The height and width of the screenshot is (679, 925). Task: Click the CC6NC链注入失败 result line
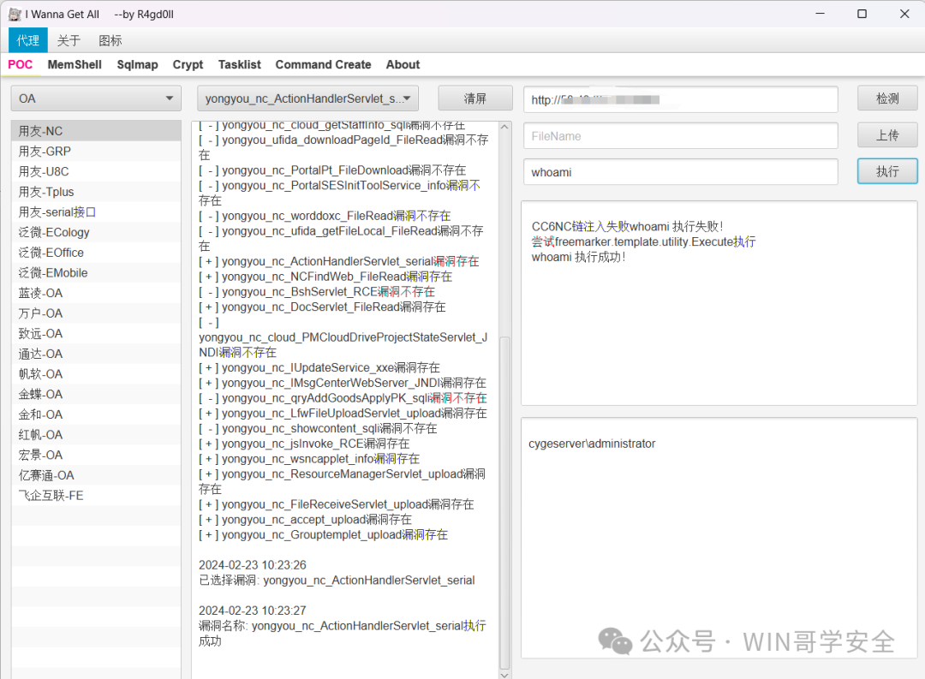[627, 227]
